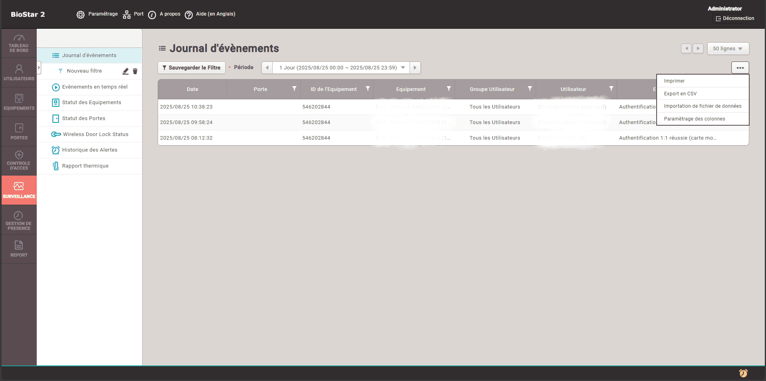Choose Paramètrage des colonnes from menu
The width and height of the screenshot is (766, 381).
coord(694,118)
